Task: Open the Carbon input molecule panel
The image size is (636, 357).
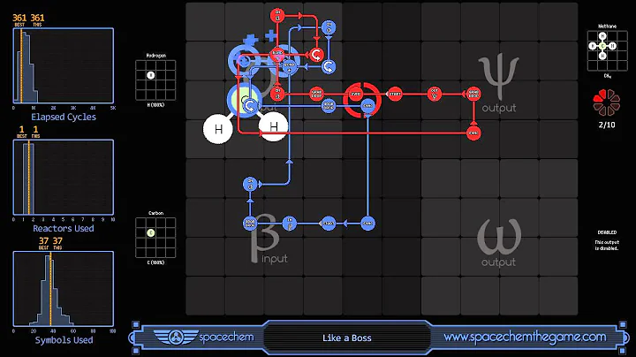Action: point(155,238)
